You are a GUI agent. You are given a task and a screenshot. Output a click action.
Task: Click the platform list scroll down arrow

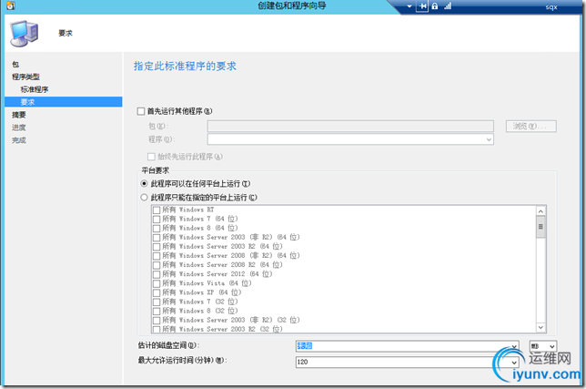click(541, 327)
